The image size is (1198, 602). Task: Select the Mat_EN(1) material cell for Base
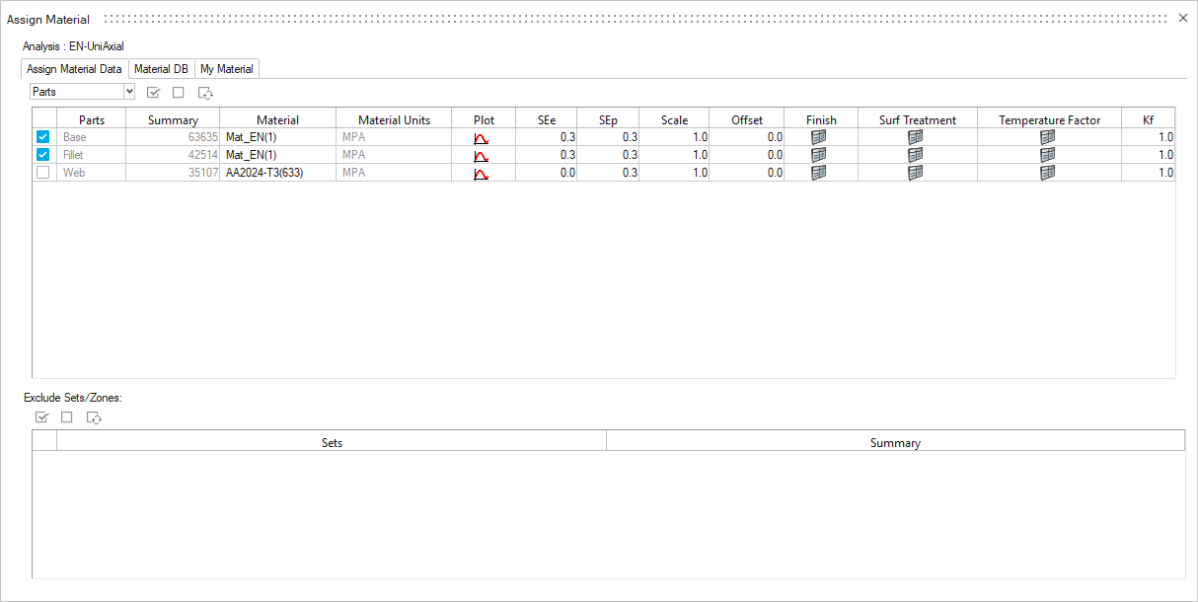(x=277, y=138)
